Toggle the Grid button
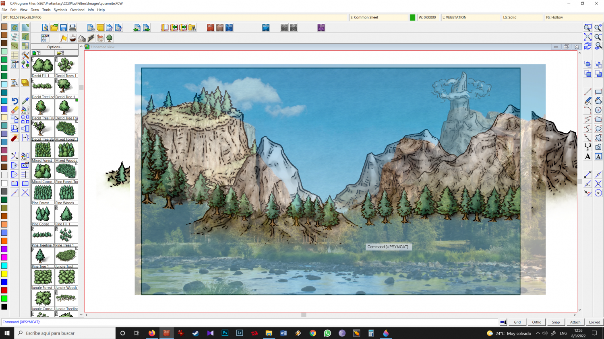 517,322
